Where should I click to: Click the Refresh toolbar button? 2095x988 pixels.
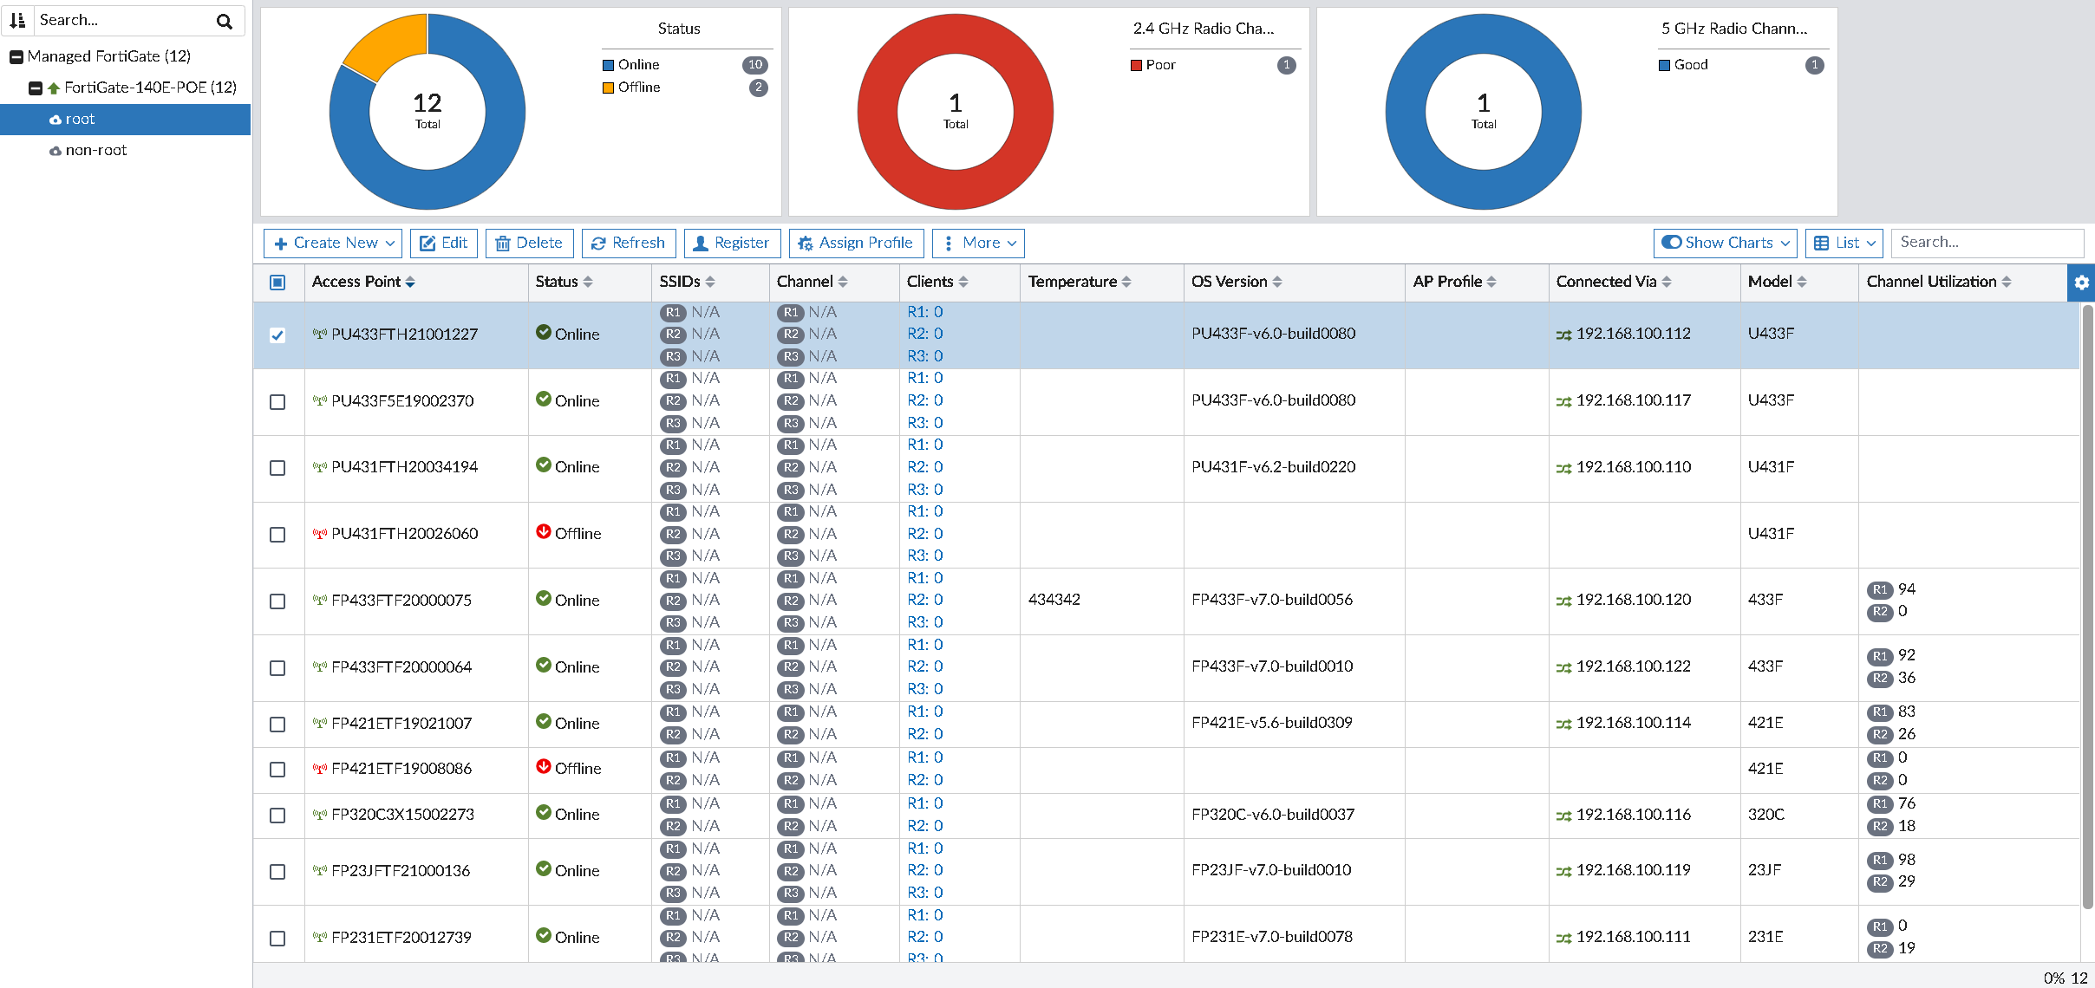coord(628,244)
